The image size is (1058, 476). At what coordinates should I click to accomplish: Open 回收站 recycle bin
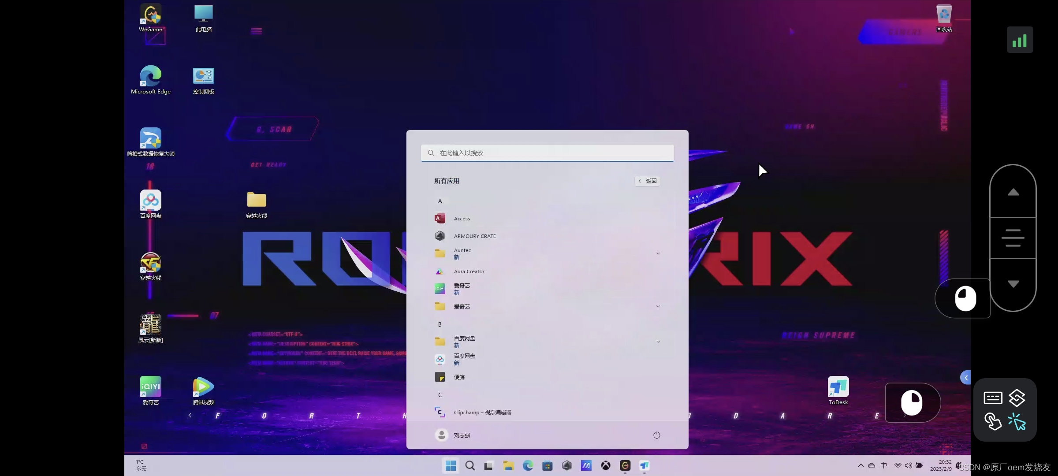[944, 19]
